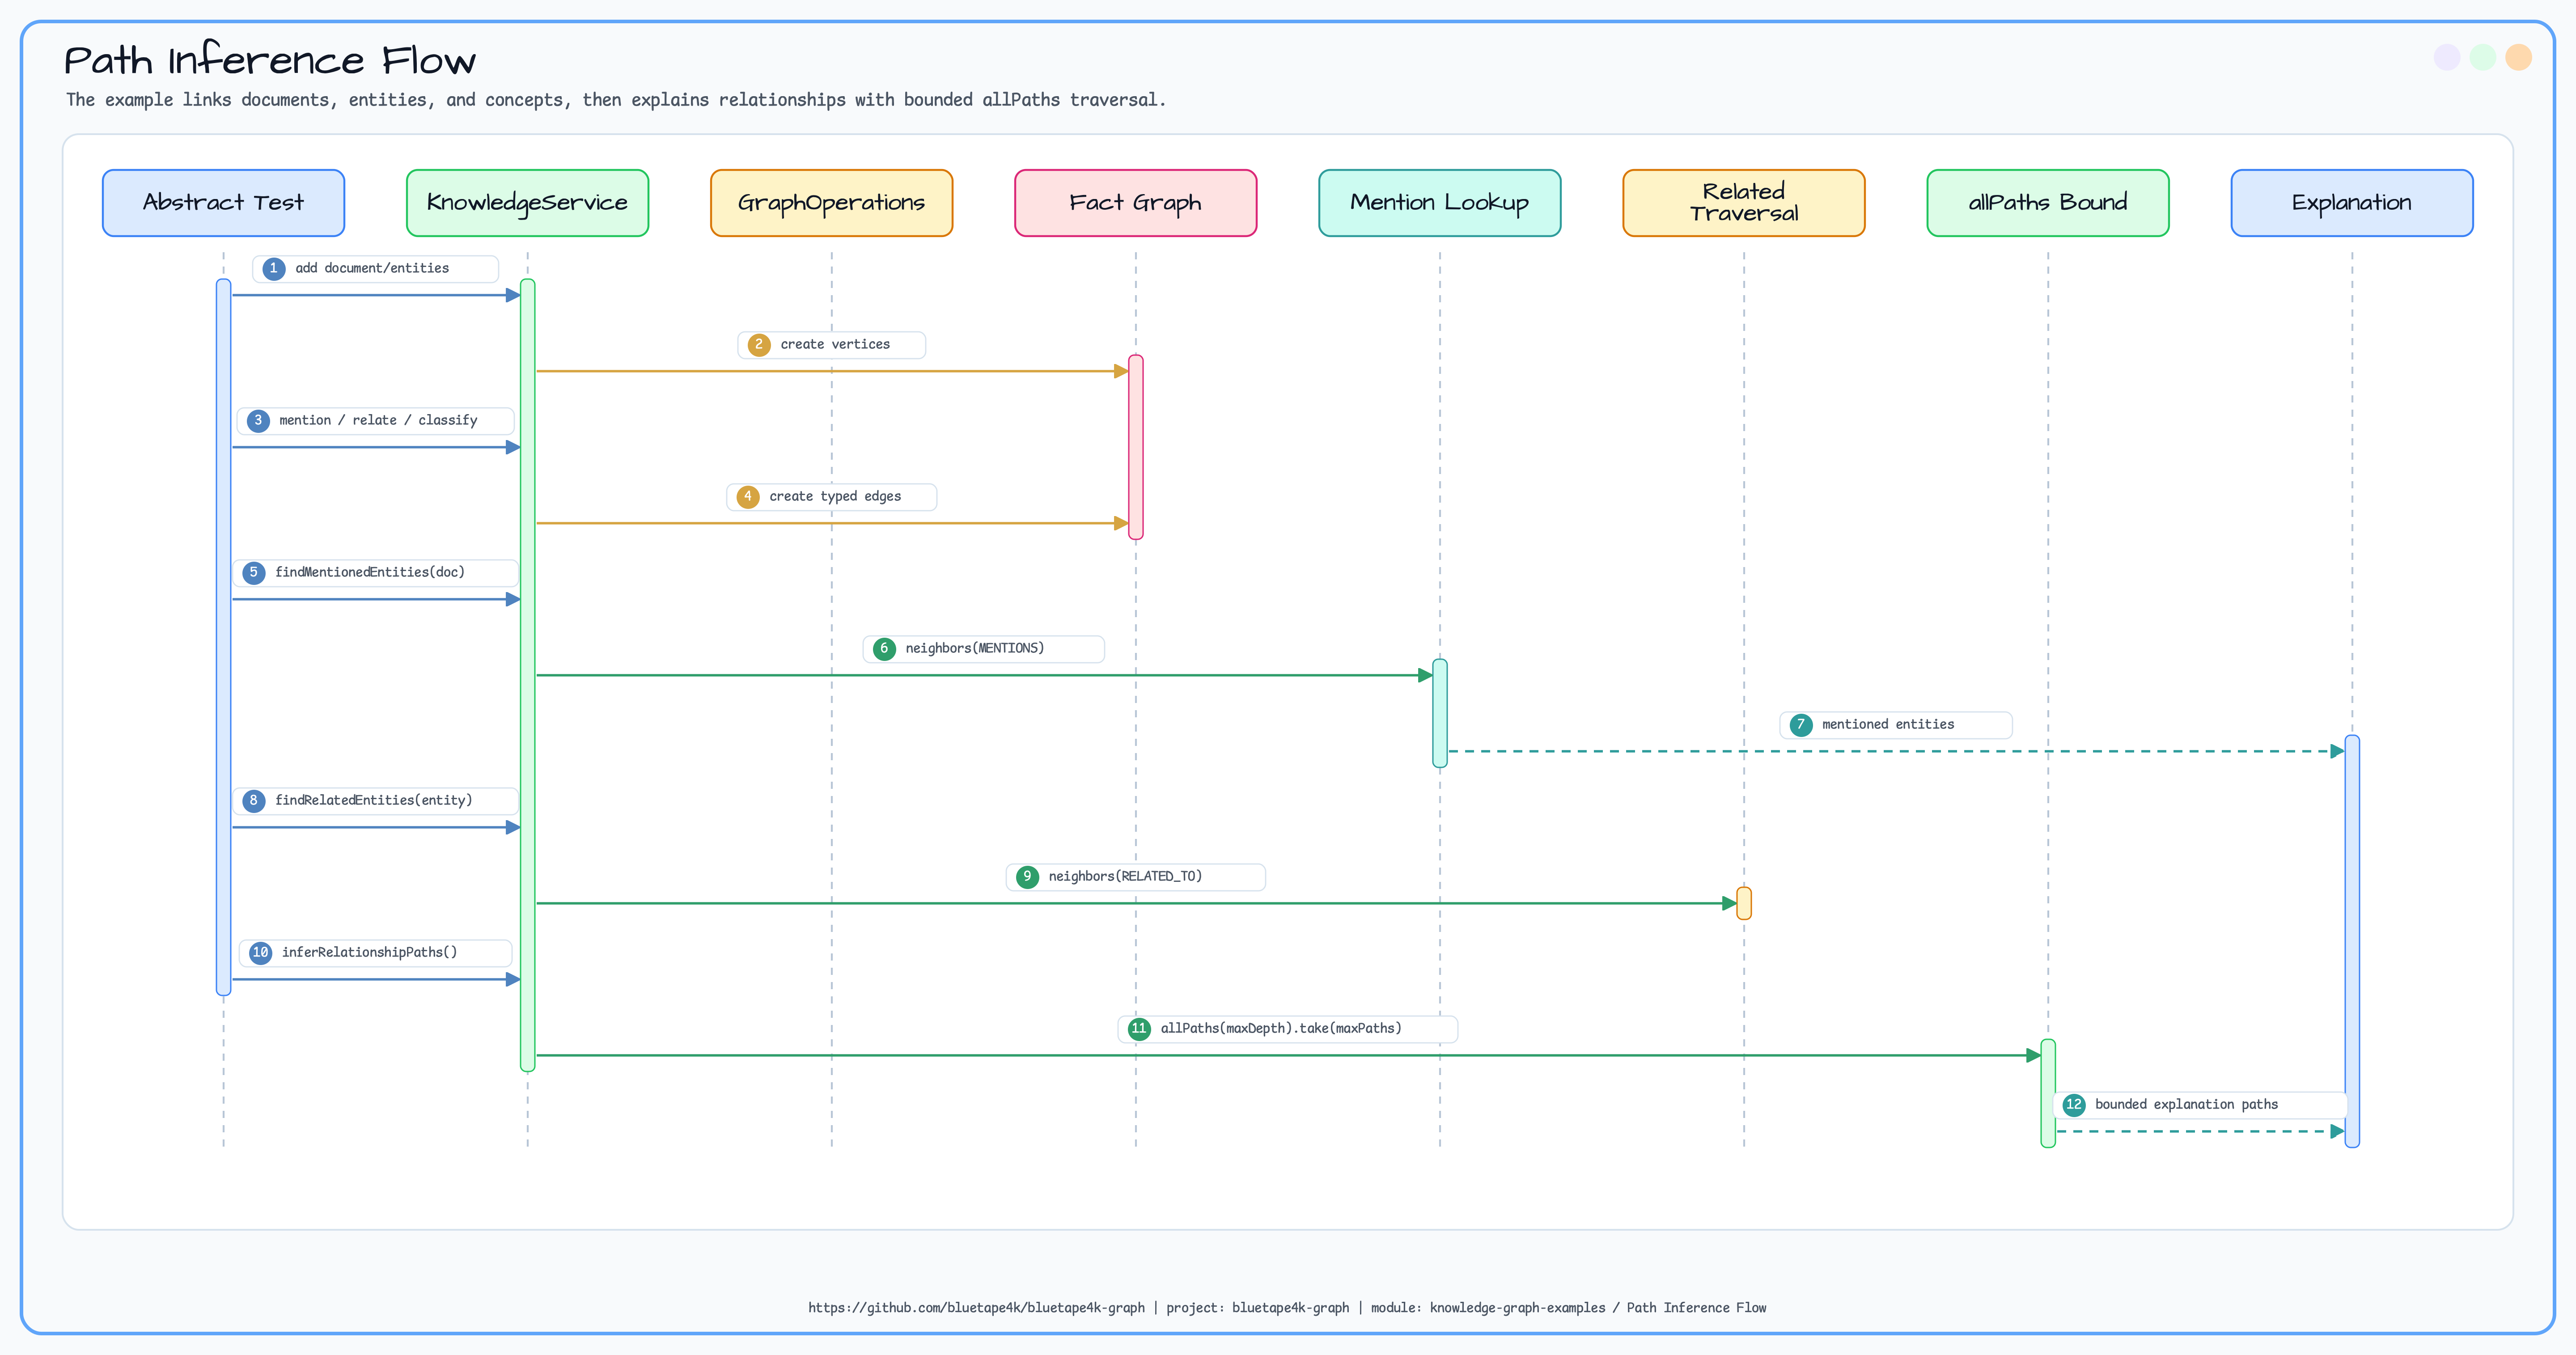
Task: Click step 7 number badge
Action: click(x=1801, y=725)
